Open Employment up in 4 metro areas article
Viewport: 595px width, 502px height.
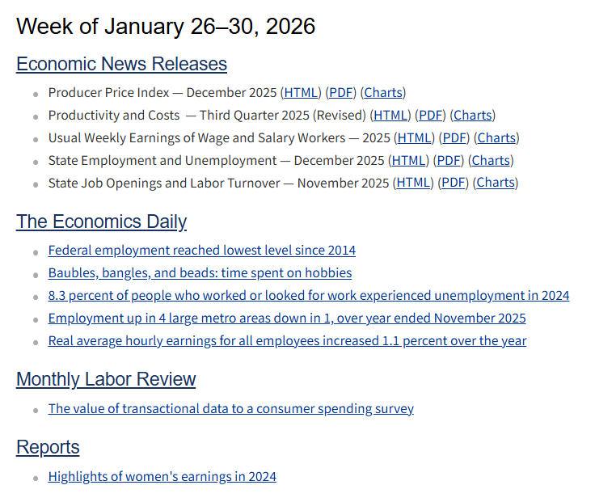click(x=287, y=318)
